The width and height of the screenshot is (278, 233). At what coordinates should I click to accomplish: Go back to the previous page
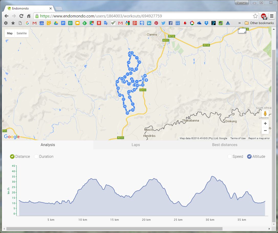click(6, 16)
